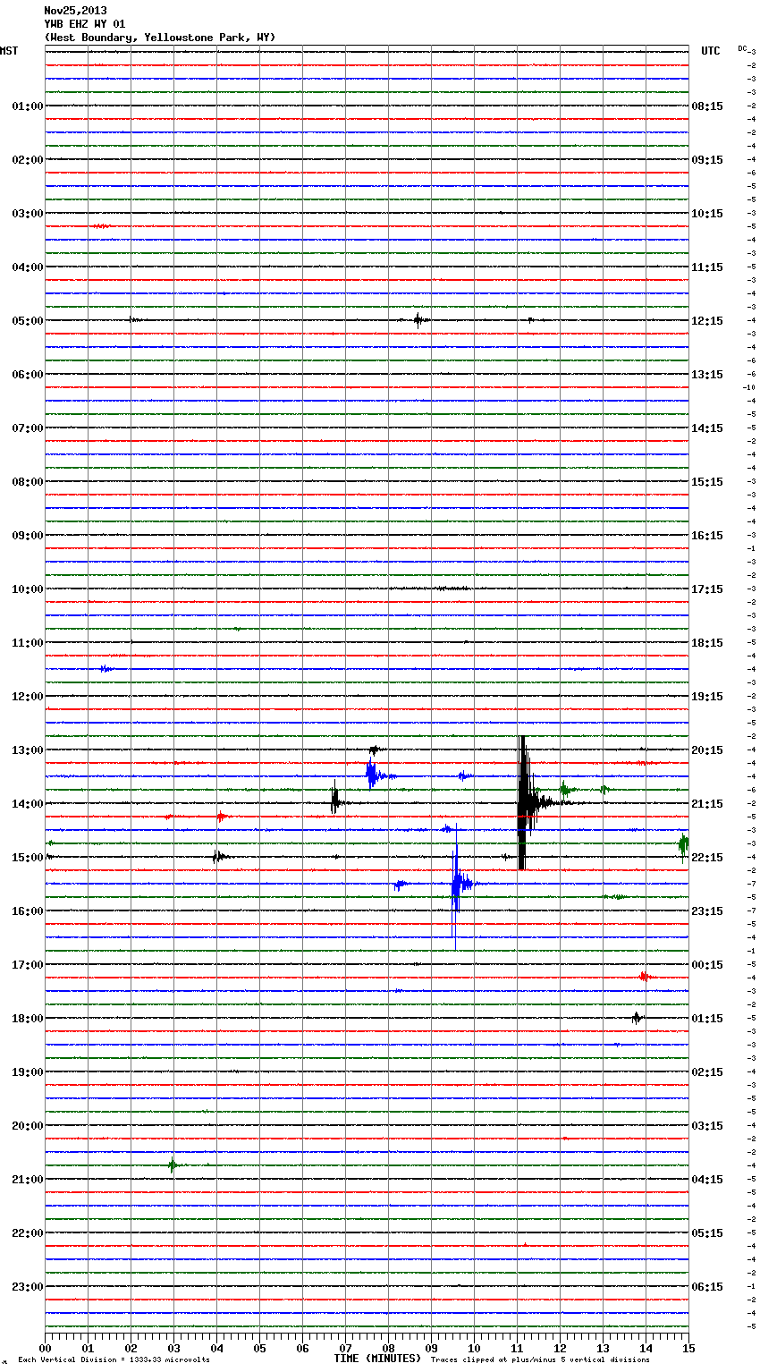Select the 21:00 MST time label
This screenshot has width=760, height=1372.
click(x=28, y=1179)
